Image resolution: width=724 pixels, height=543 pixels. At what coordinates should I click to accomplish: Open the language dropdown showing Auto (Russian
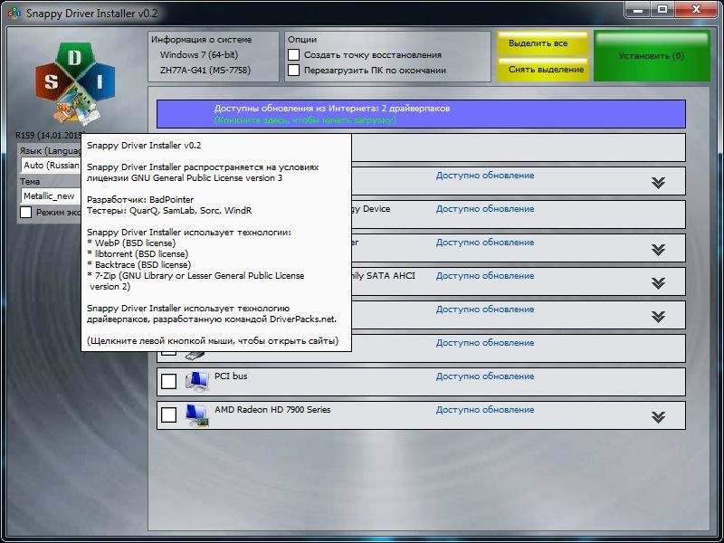pos(51,166)
